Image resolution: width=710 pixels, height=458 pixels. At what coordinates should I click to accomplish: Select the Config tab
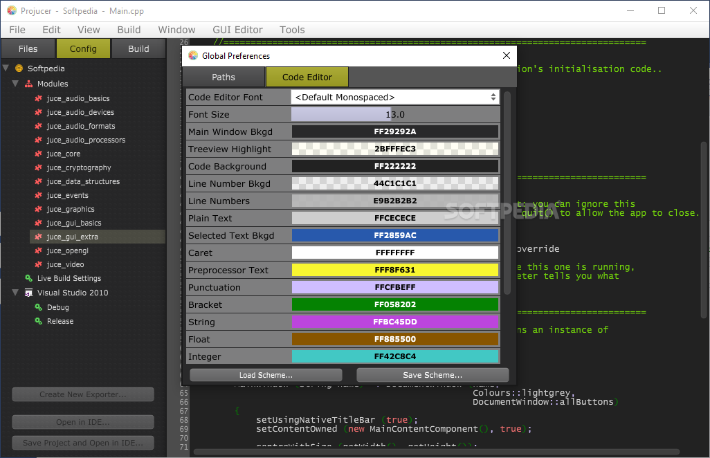(x=83, y=48)
